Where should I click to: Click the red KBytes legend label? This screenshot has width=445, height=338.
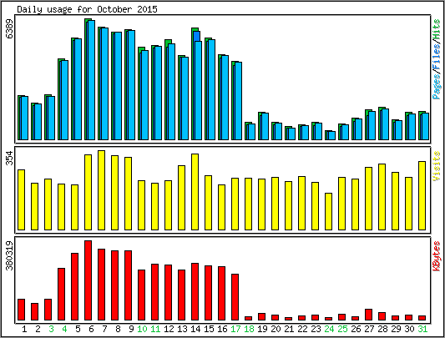(437, 256)
